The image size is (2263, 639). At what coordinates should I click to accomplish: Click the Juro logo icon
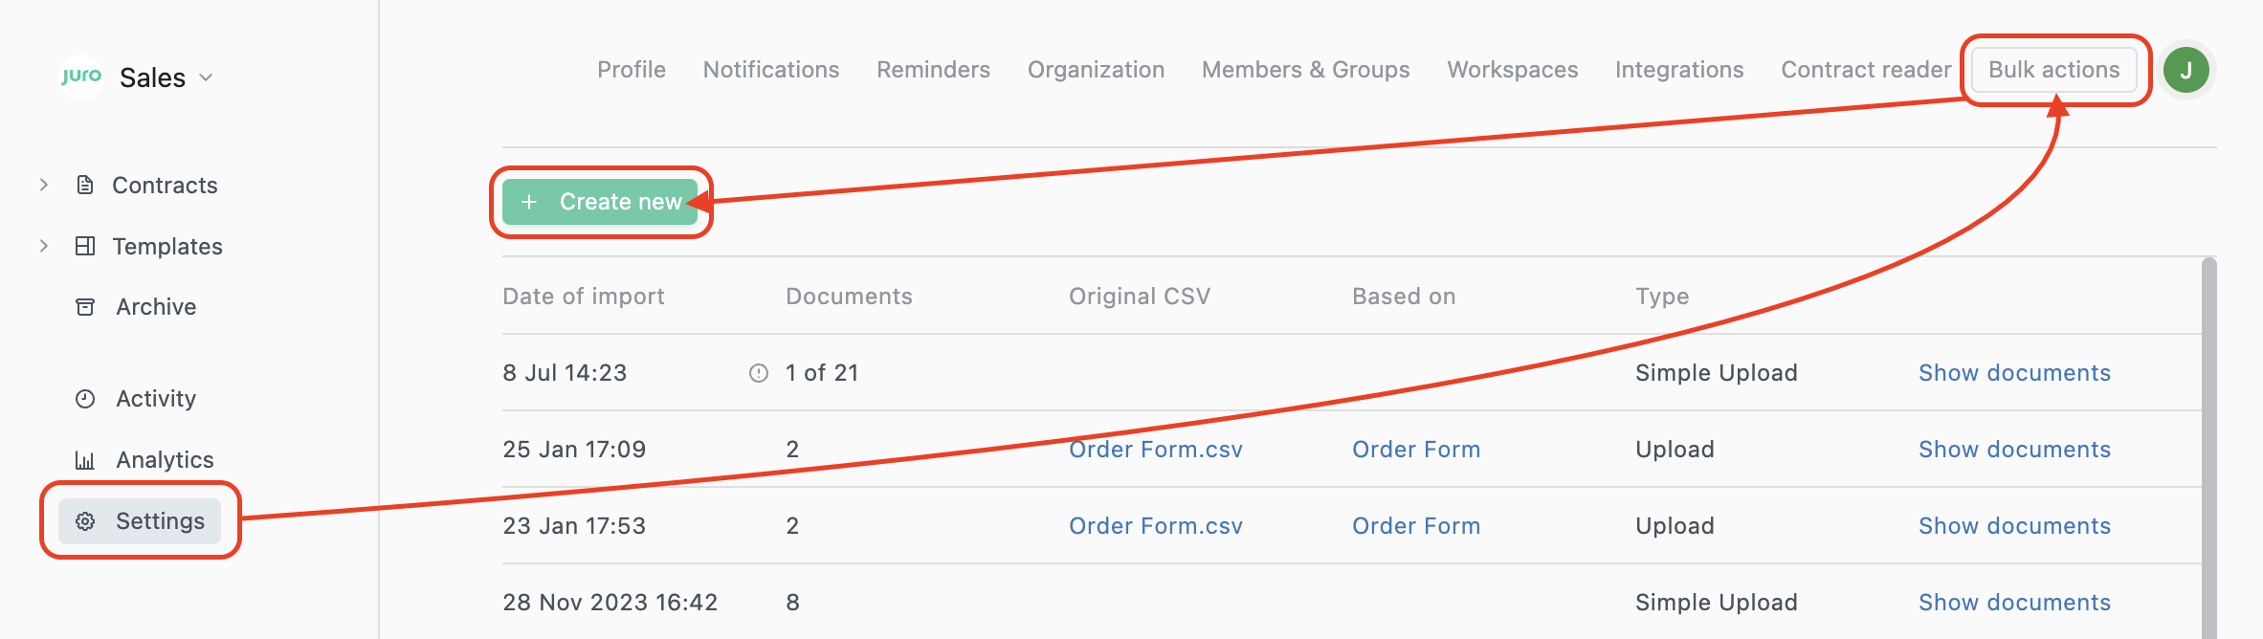click(81, 77)
